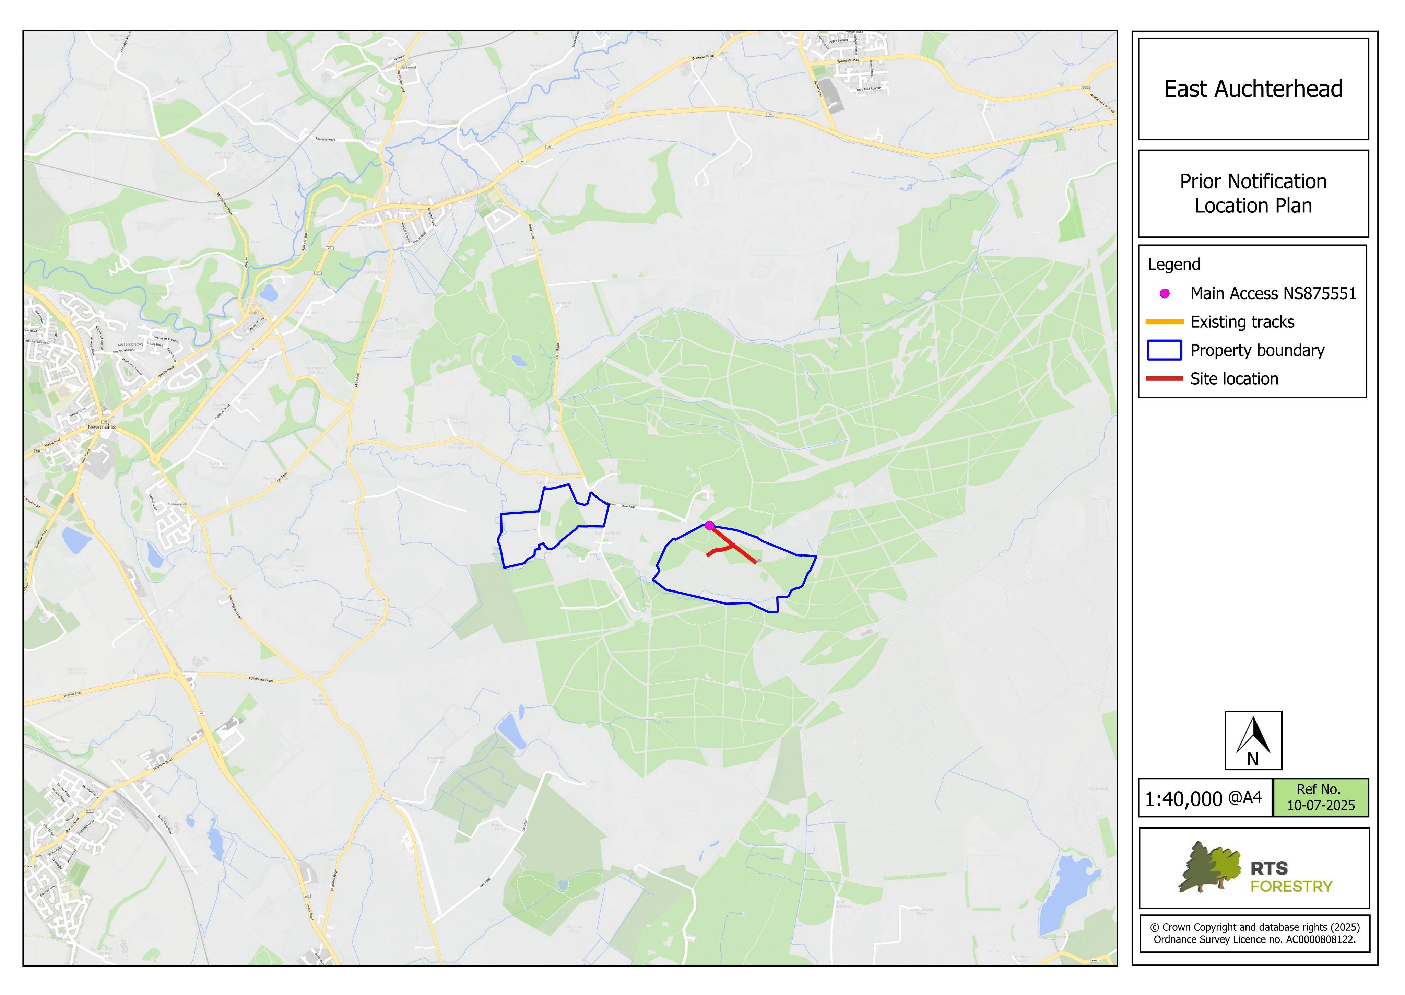This screenshot has width=1405, height=995.
Task: Click the 'Cathburn Road' label on the map
Action: click(x=222, y=412)
